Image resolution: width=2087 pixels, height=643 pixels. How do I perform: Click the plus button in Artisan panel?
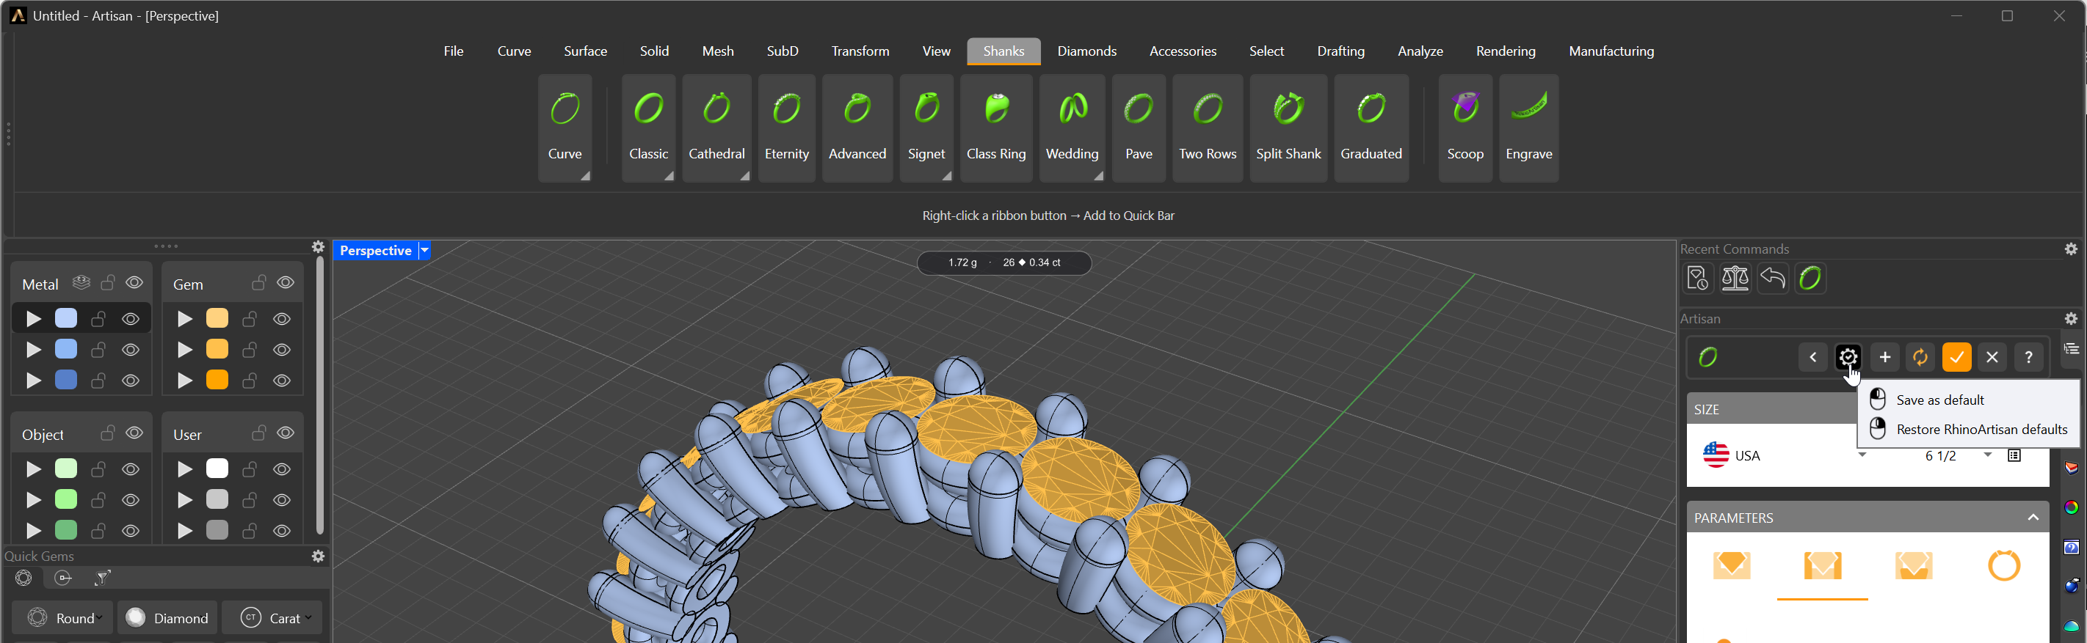pos(1884,356)
